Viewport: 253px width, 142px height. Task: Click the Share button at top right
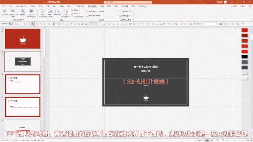coord(234,6)
